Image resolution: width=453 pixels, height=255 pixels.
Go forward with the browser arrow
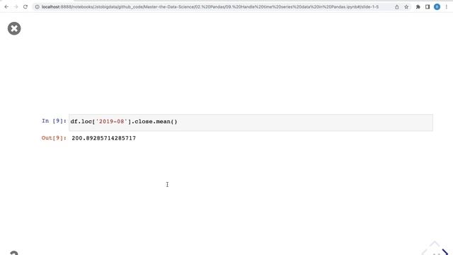(x=16, y=6)
